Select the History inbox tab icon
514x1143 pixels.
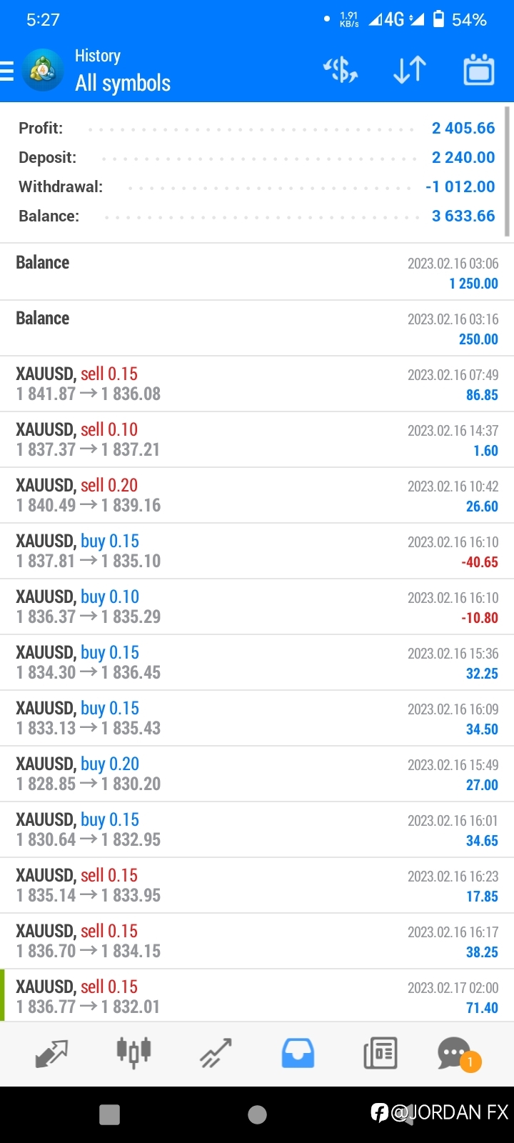[x=298, y=1053]
